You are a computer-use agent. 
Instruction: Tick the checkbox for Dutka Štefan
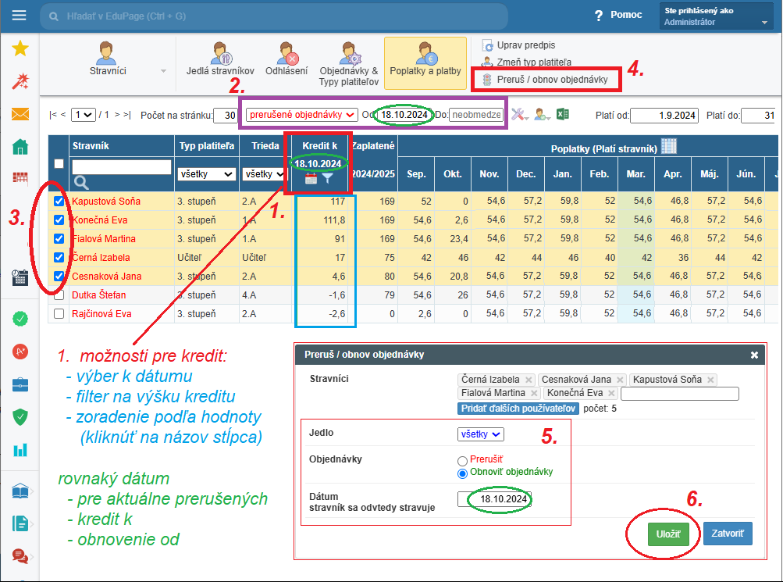point(59,295)
